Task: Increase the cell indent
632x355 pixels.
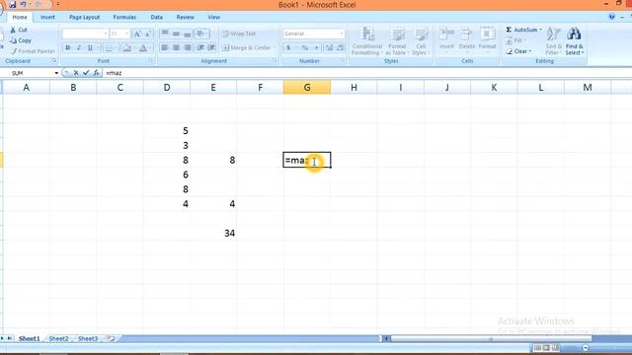Action: [x=211, y=48]
